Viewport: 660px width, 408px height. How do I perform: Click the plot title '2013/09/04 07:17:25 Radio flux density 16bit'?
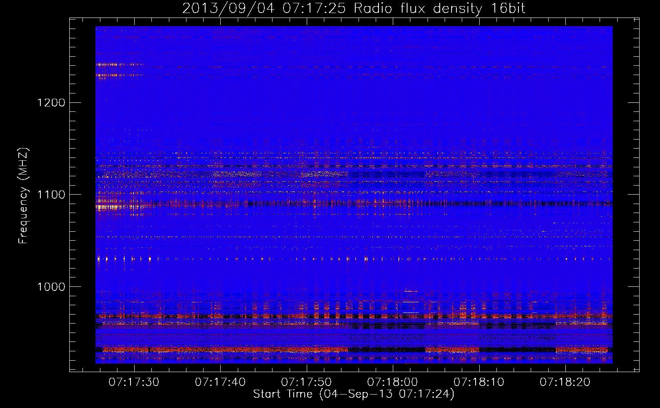[x=354, y=9]
